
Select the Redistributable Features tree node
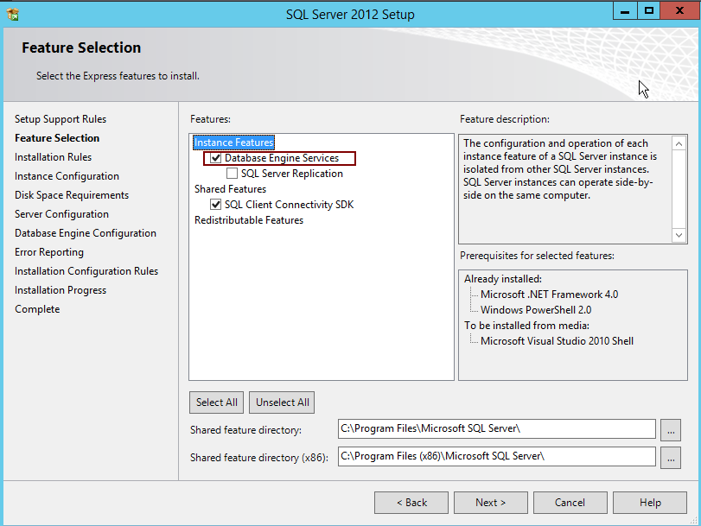[248, 220]
